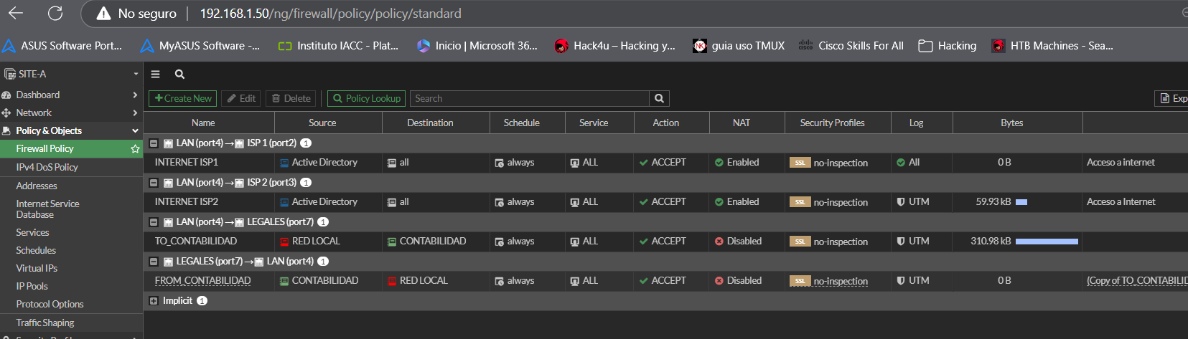Go back using browser back arrow

[16, 13]
